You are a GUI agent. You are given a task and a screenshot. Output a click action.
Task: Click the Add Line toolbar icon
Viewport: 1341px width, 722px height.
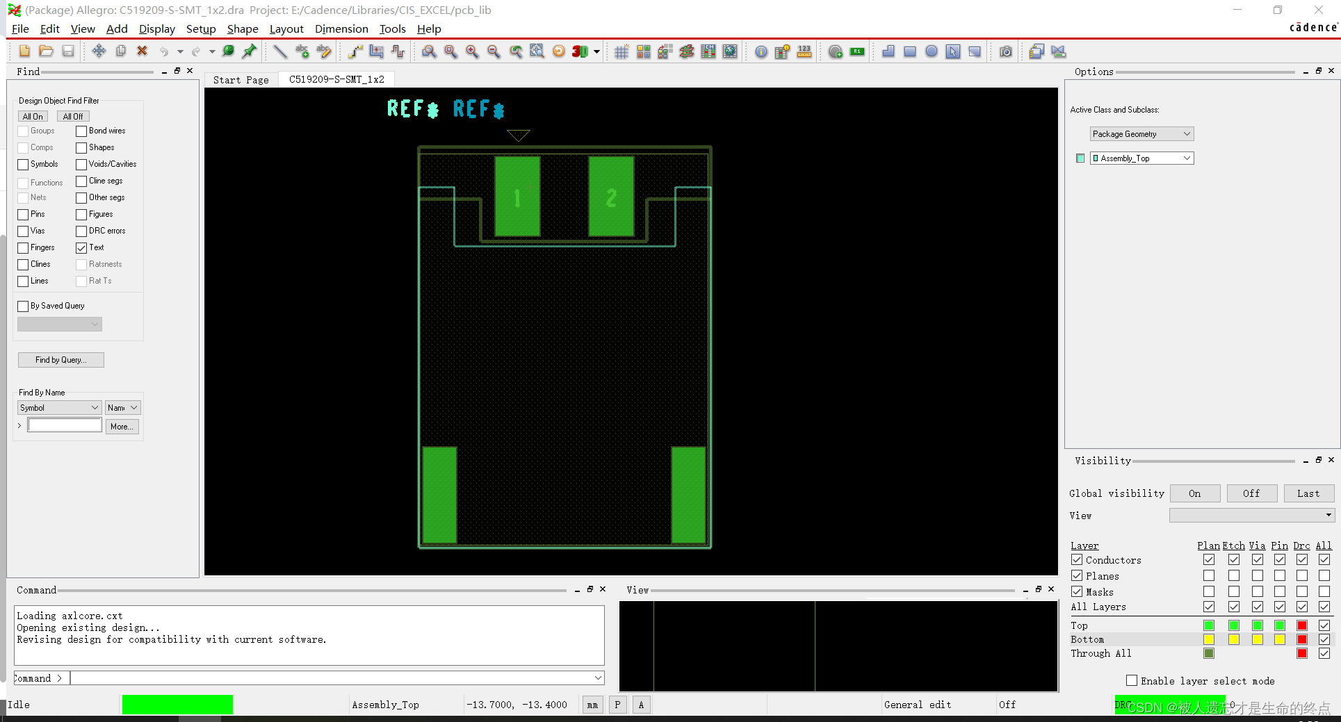tap(279, 51)
